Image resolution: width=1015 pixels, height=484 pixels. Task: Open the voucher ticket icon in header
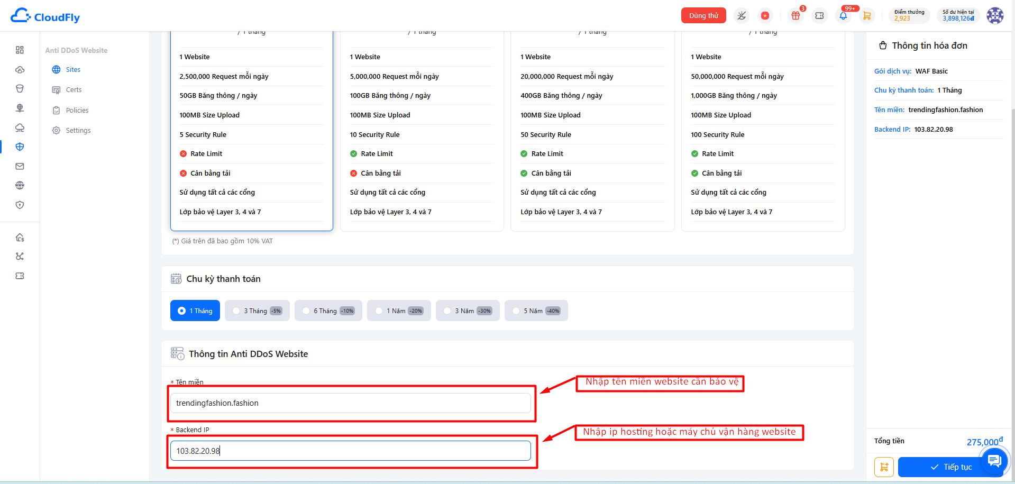tap(819, 16)
